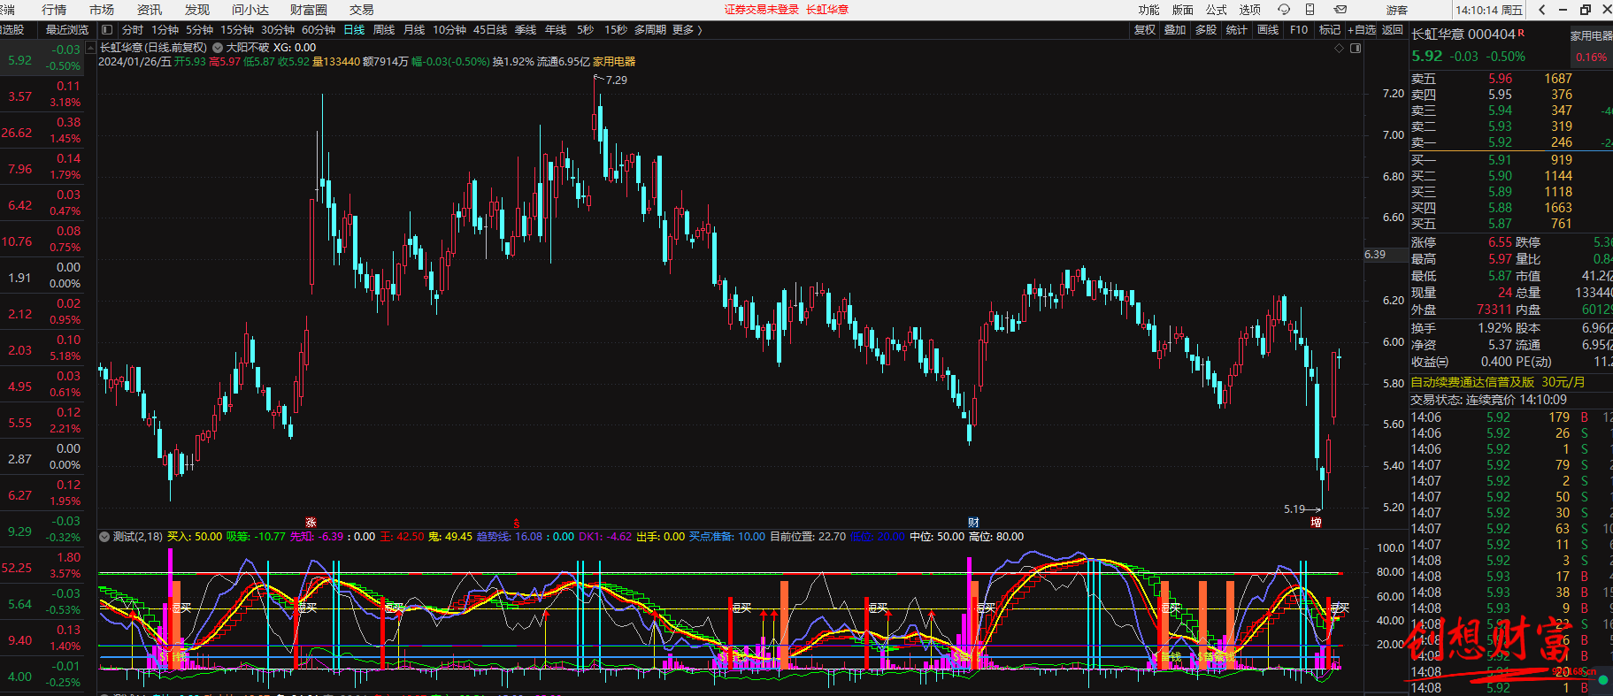Click 自动续费通达信普及版 30元/月 link
Screen dimensions: 1613x696
coord(1498,382)
